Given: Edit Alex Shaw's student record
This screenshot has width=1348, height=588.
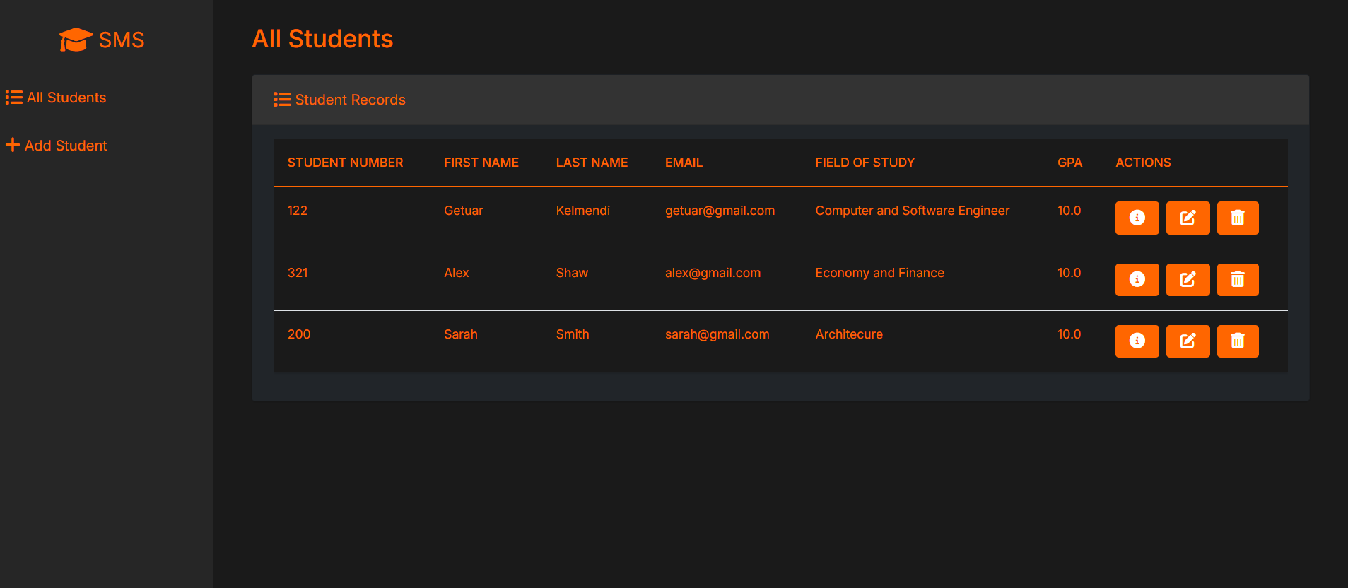Looking at the screenshot, I should point(1188,280).
